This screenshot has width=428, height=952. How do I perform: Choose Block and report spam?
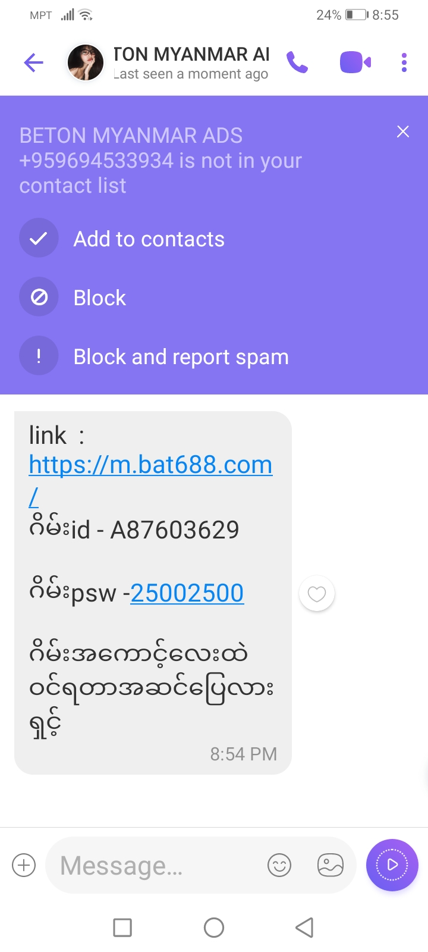click(181, 357)
